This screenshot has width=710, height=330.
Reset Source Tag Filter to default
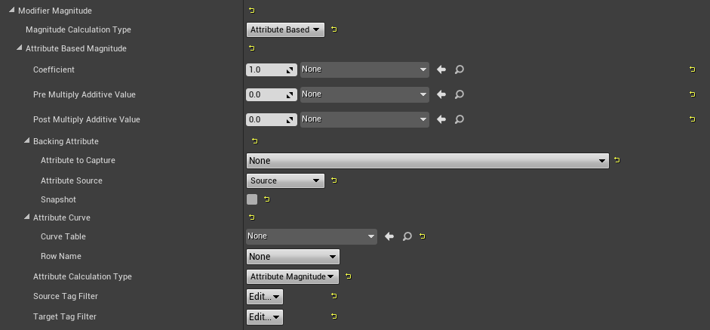tap(333, 296)
